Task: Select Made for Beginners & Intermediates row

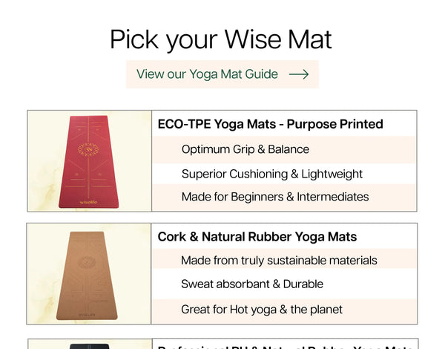Action: coord(275,197)
